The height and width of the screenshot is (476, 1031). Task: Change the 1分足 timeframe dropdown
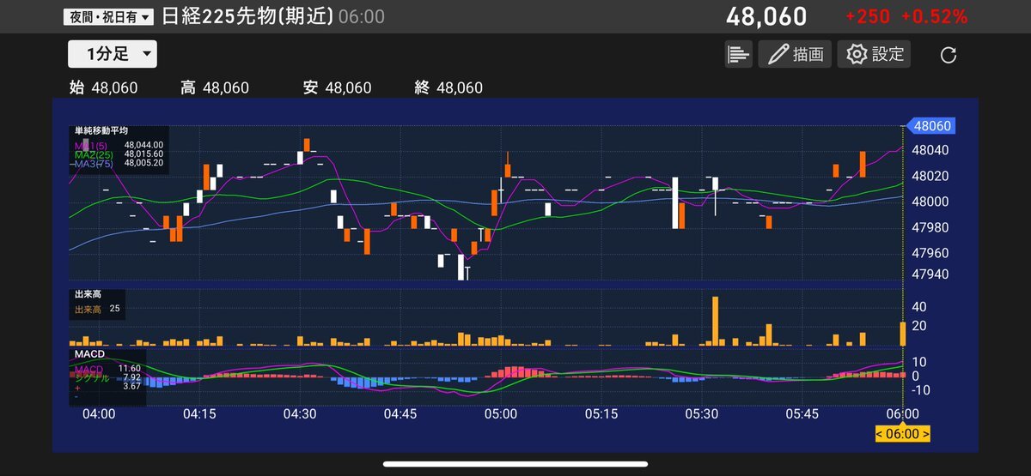(113, 54)
